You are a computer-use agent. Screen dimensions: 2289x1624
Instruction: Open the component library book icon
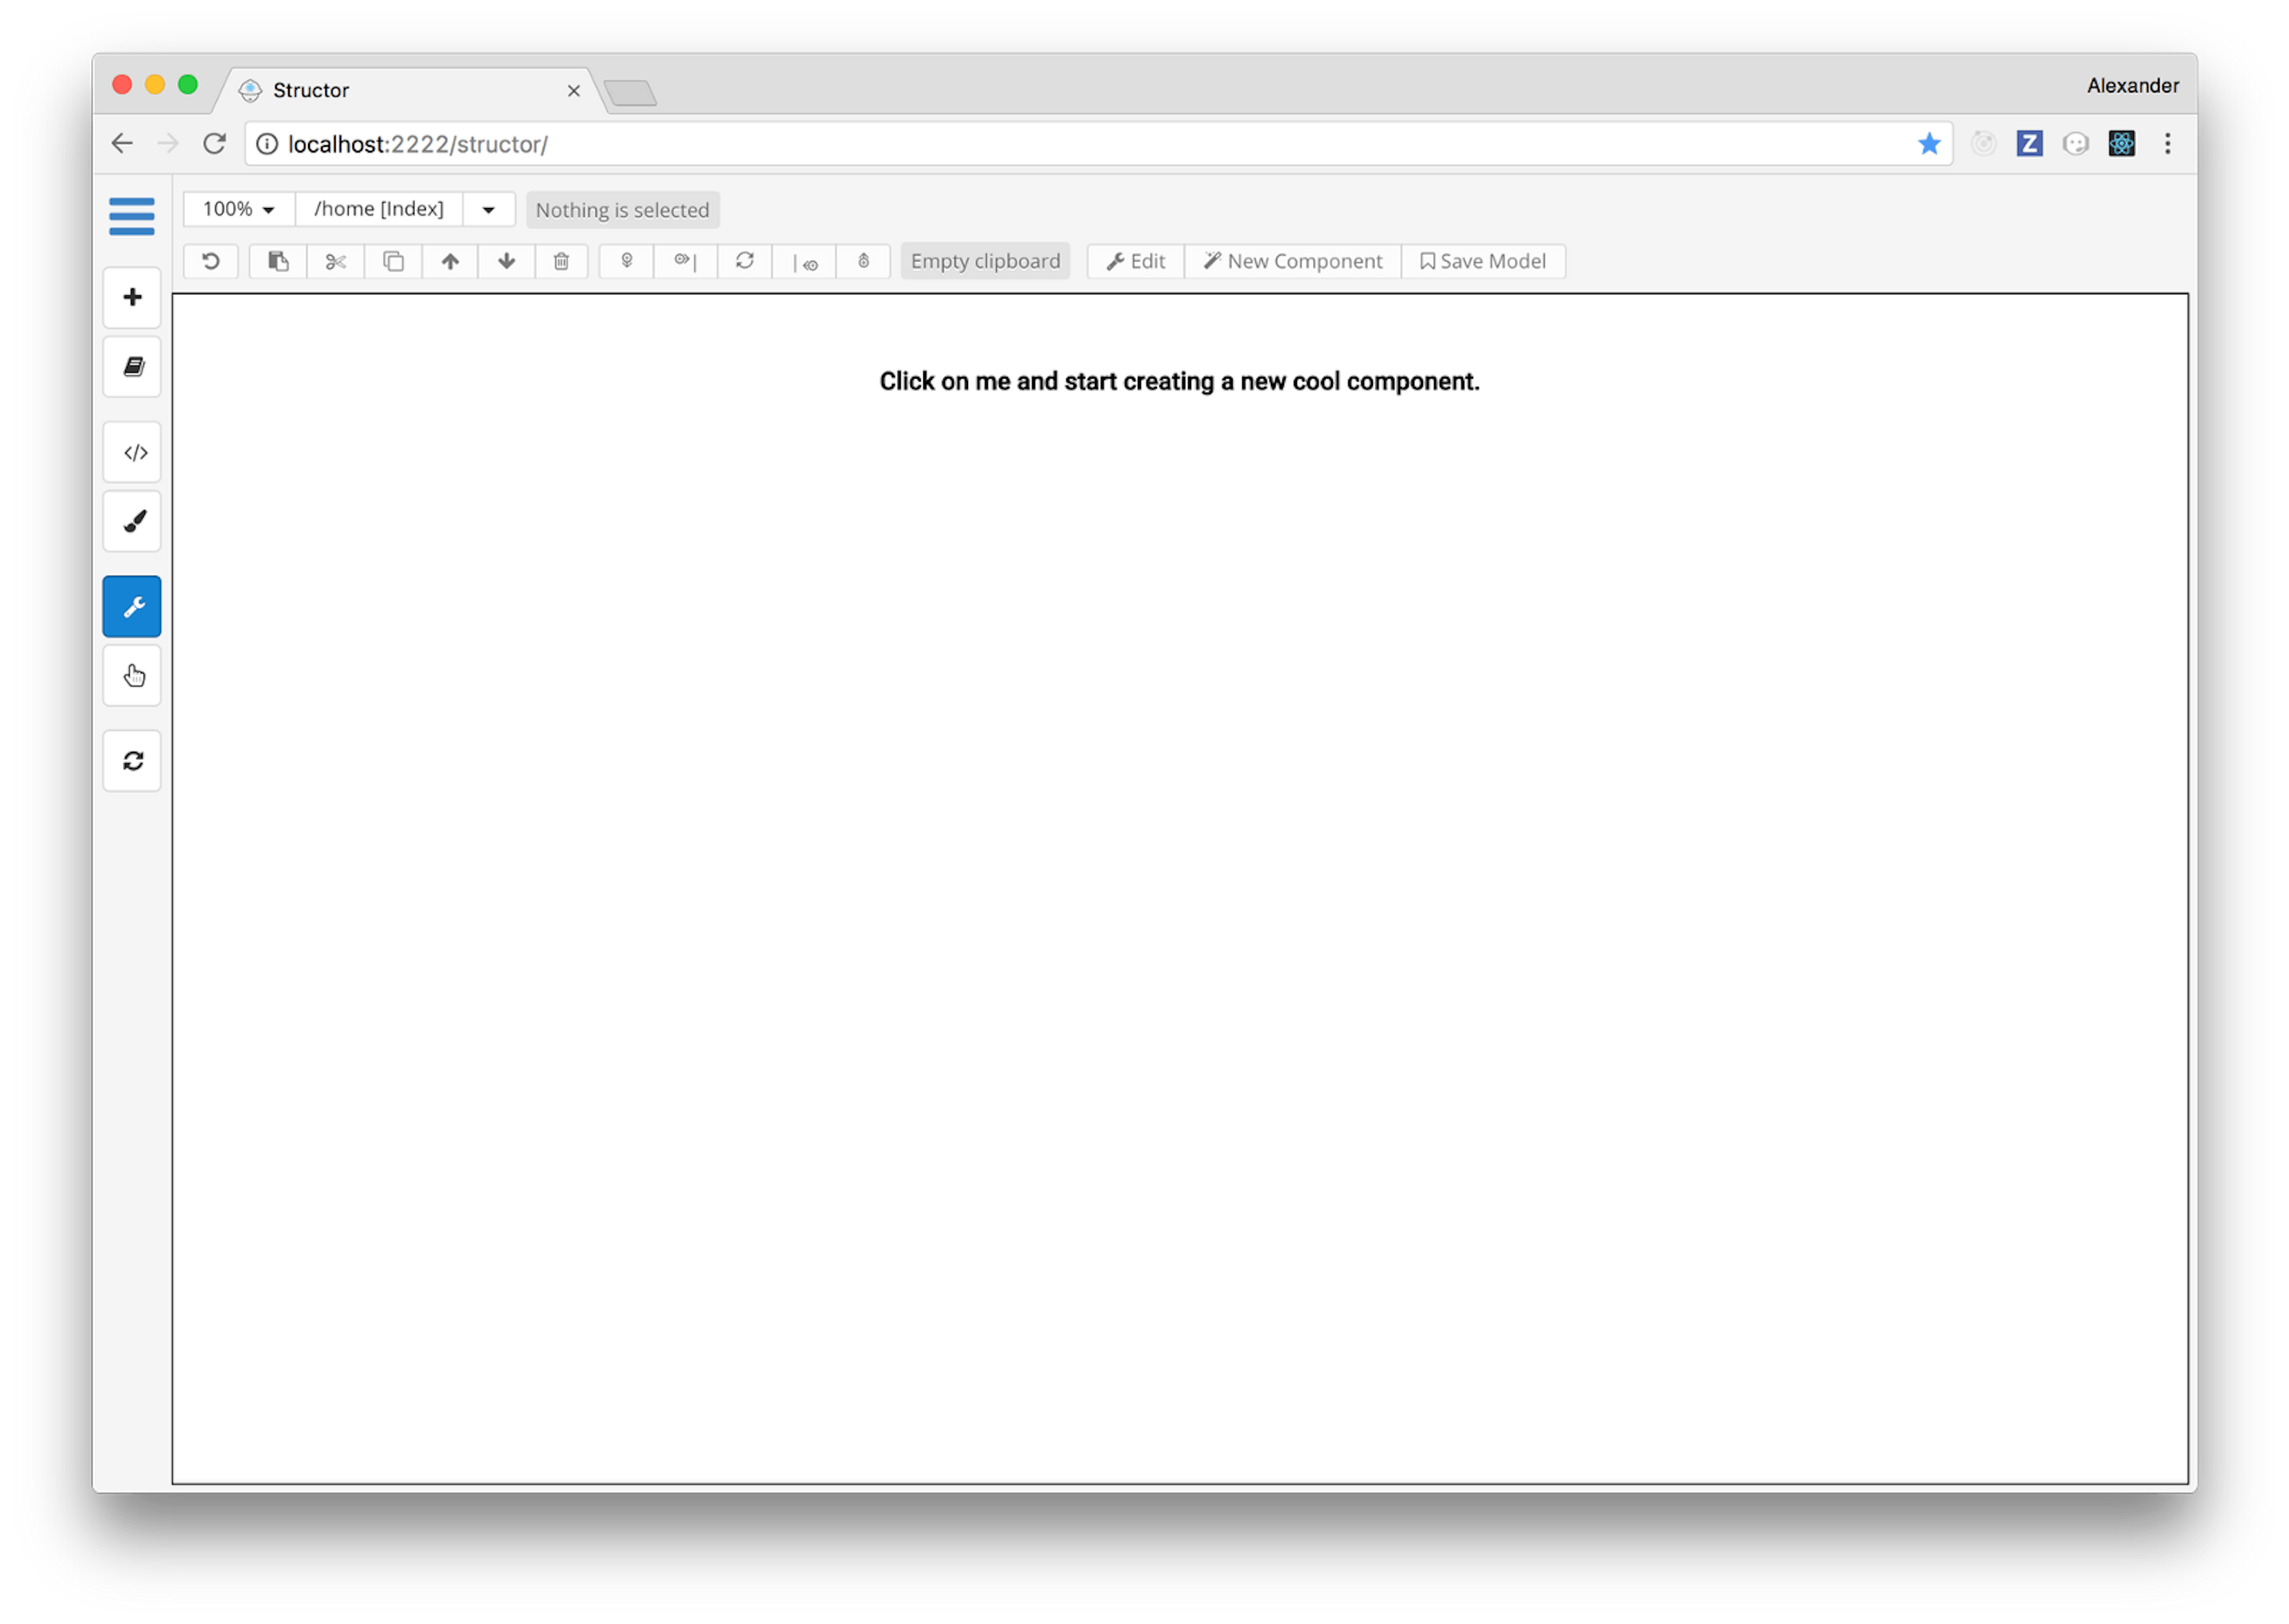point(132,367)
